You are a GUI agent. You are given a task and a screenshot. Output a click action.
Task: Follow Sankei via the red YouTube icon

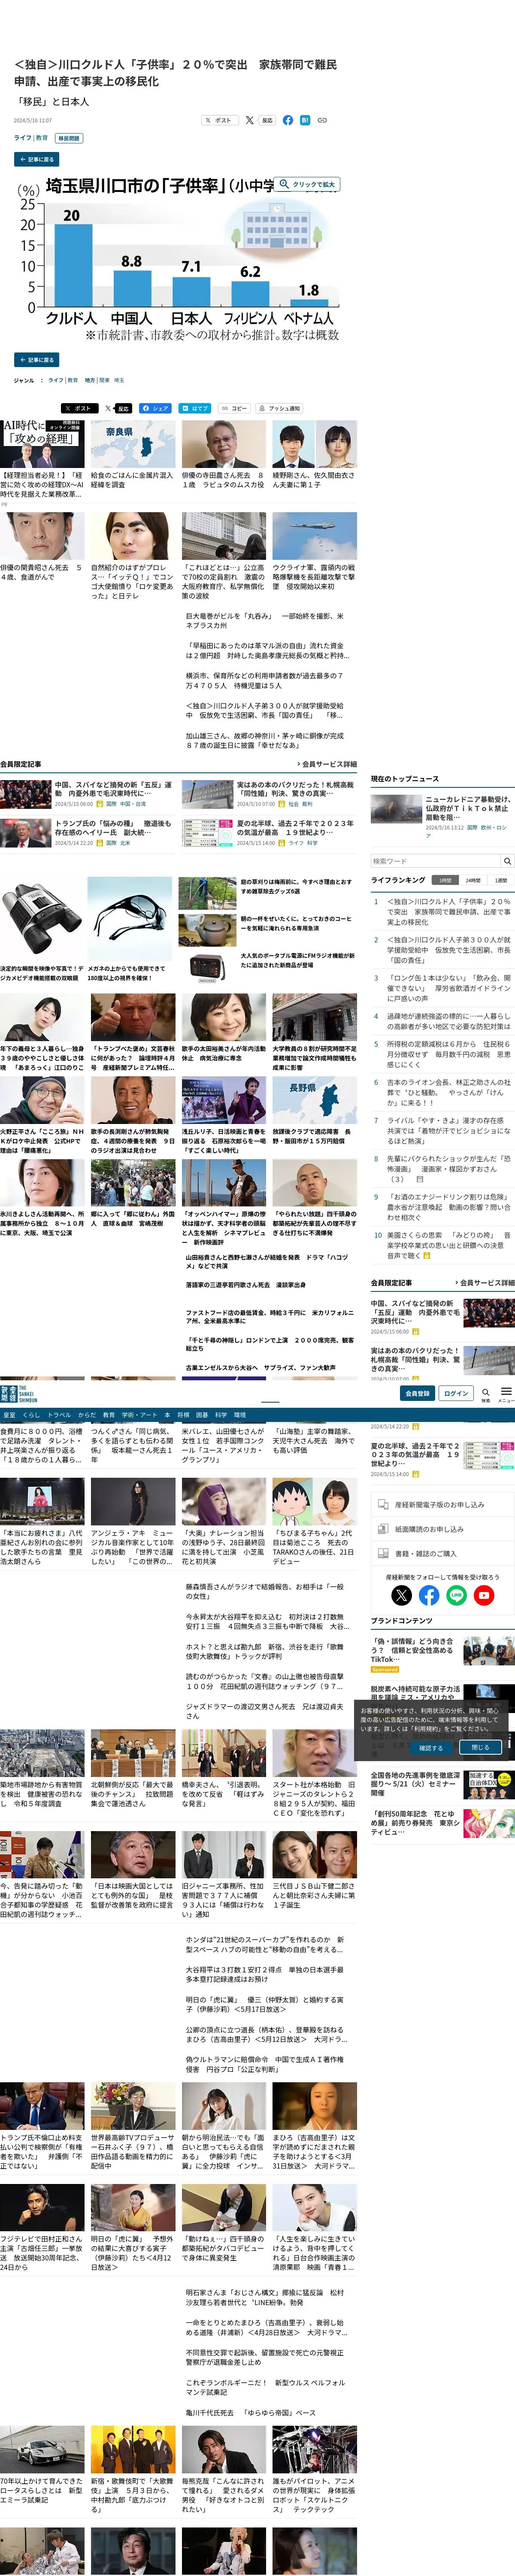click(x=484, y=1596)
